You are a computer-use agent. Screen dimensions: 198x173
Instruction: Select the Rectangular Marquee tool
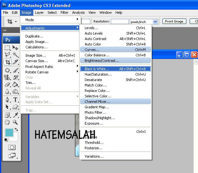pyautogui.click(x=7, y=48)
